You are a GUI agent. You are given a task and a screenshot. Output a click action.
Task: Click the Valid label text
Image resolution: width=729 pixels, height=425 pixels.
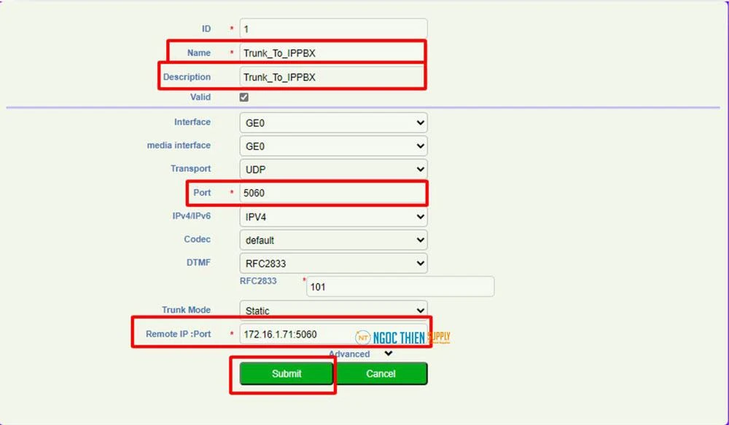pos(200,98)
